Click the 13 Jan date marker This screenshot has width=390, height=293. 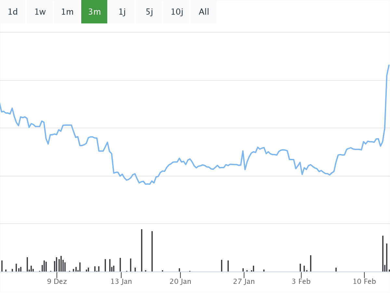[121, 281]
